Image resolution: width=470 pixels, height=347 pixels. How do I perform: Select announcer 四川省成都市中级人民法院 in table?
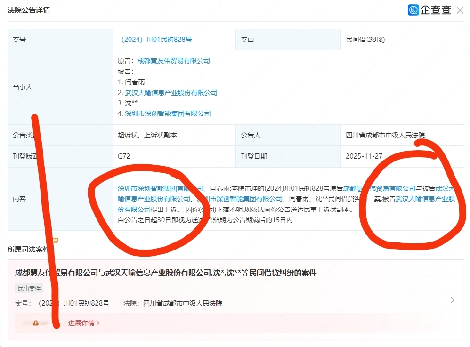coord(385,135)
